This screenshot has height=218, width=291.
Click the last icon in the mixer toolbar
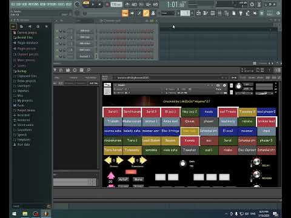tap(89, 70)
